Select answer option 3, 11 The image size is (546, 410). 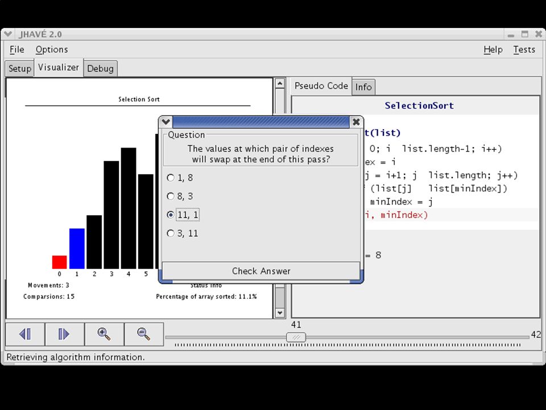tap(183, 233)
